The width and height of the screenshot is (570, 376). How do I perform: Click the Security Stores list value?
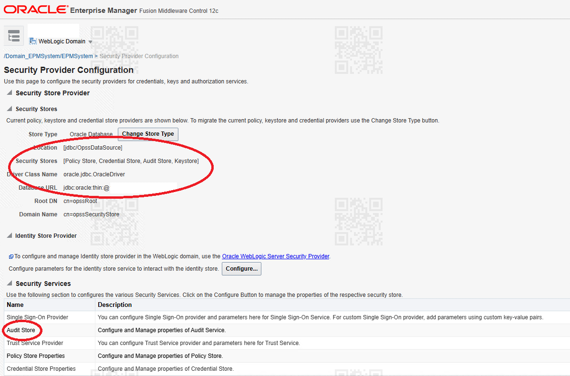[x=131, y=161]
